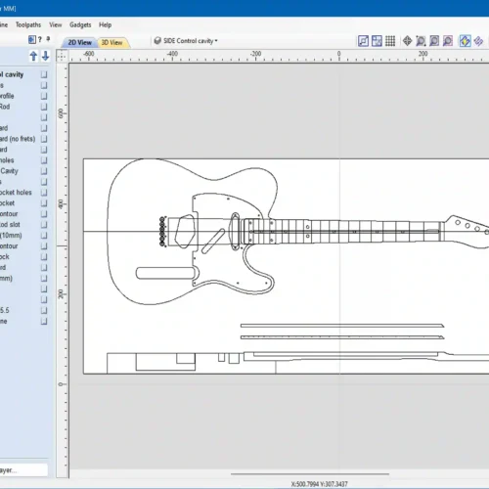The image size is (489, 489).
Task: Toggle the checkbox on the 'ock' layer row
Action: 44,257
